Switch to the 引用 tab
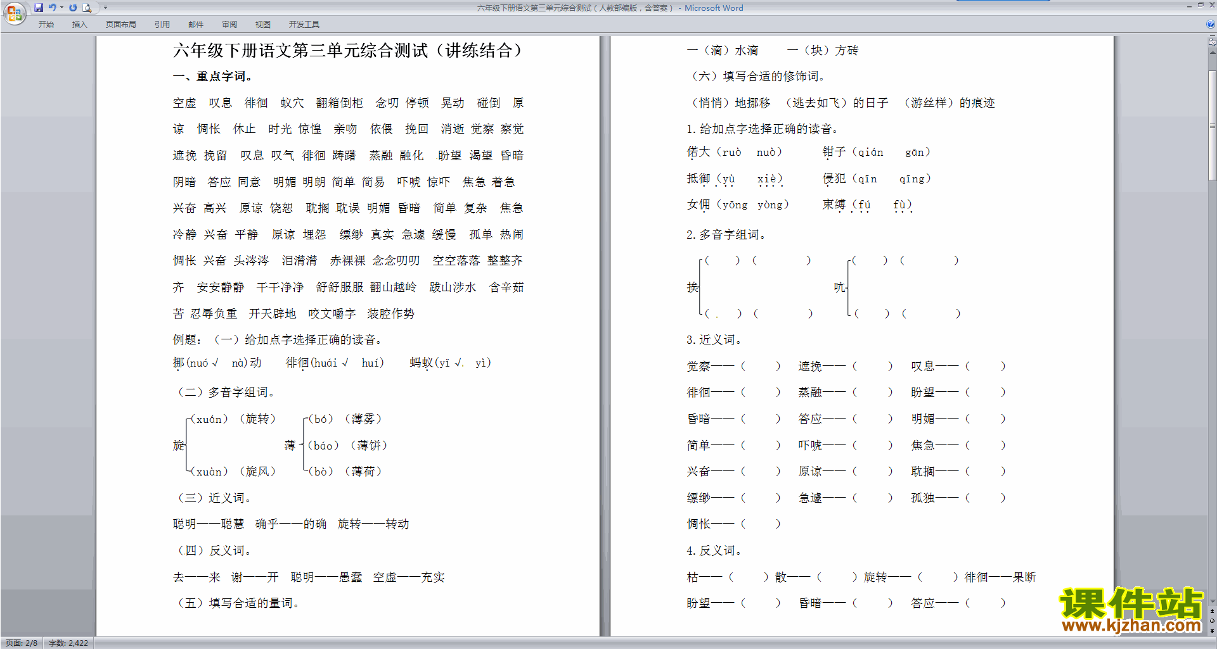The height and width of the screenshot is (649, 1217). [x=162, y=25]
